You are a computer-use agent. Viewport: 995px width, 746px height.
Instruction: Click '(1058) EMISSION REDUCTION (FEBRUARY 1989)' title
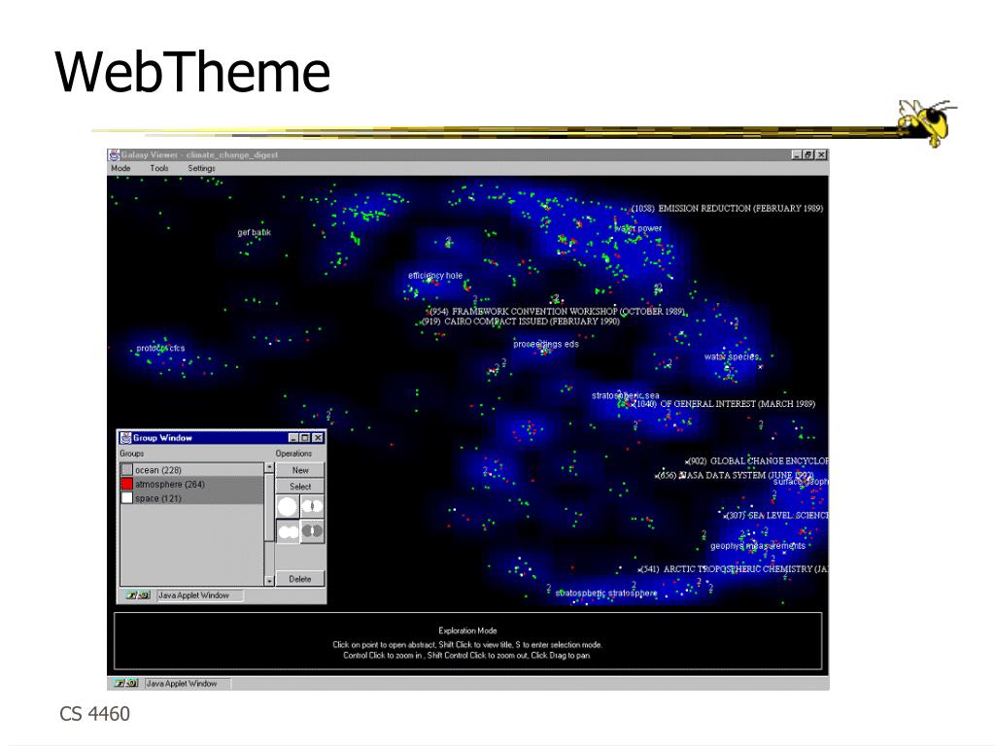pyautogui.click(x=727, y=208)
